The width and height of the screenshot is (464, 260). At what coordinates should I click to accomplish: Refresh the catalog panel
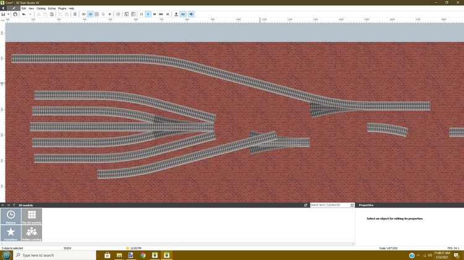306,205
